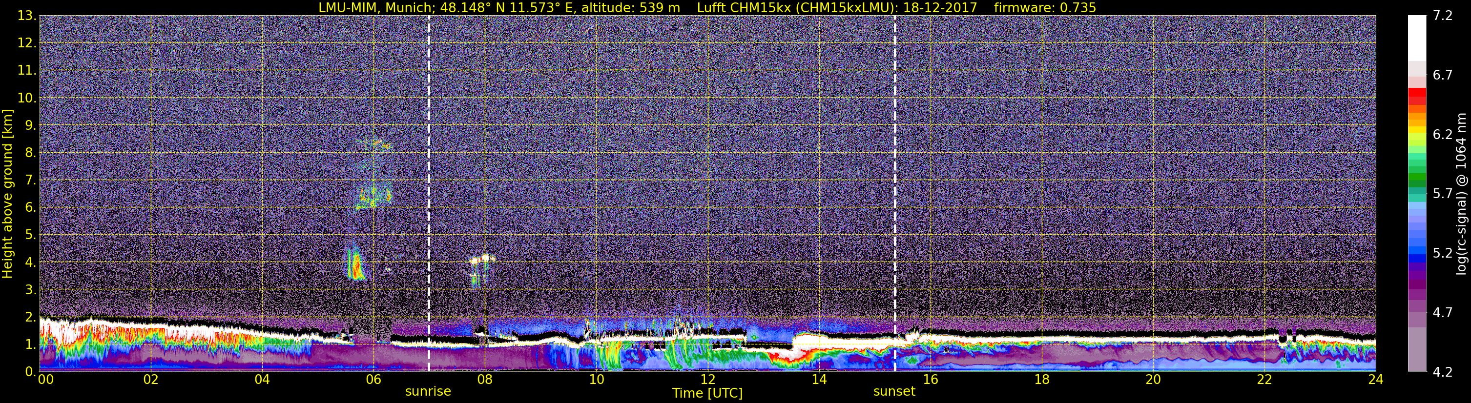
Task: Click the y-axis tick label '12.'
Action: click(x=27, y=43)
